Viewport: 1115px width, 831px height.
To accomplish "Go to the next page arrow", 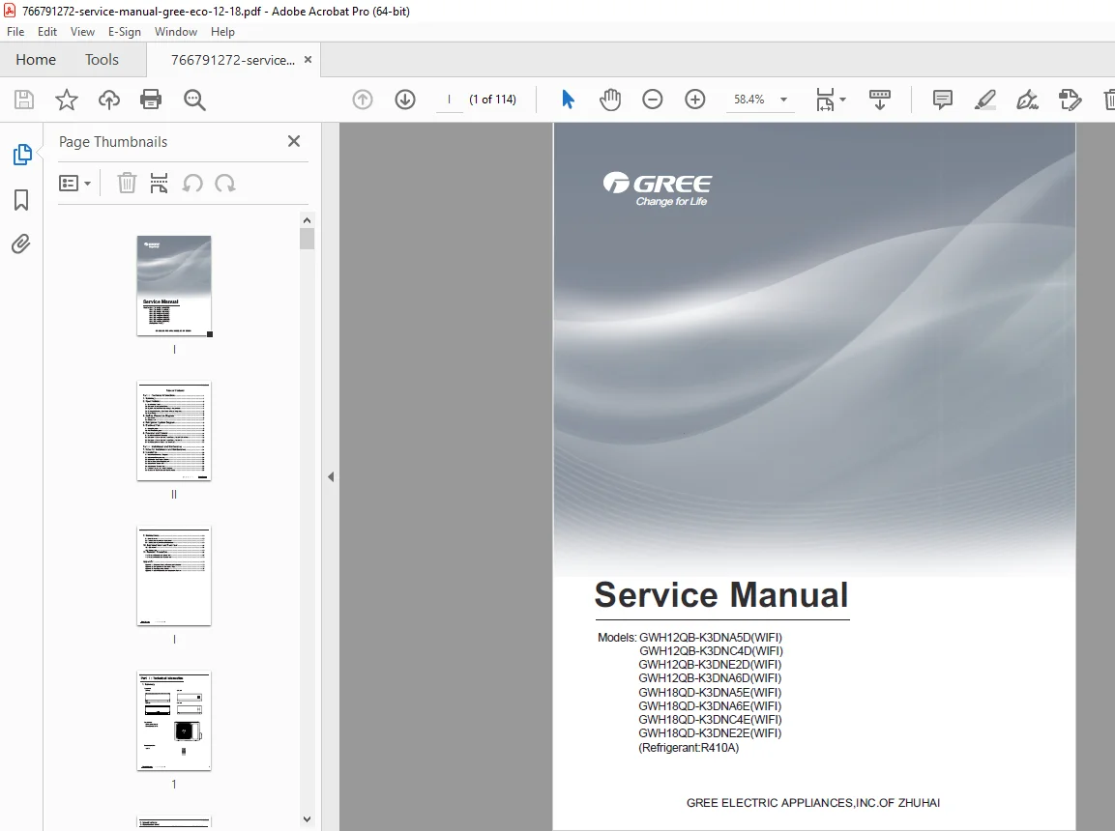I will 405,100.
